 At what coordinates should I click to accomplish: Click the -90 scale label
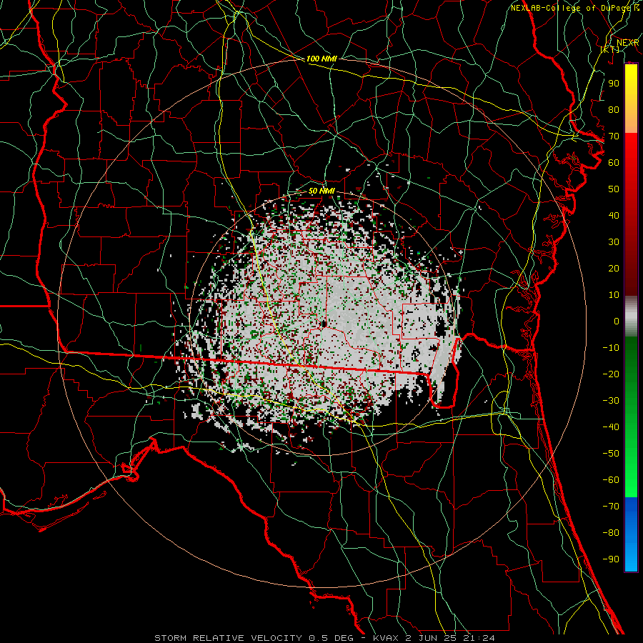pyautogui.click(x=611, y=559)
